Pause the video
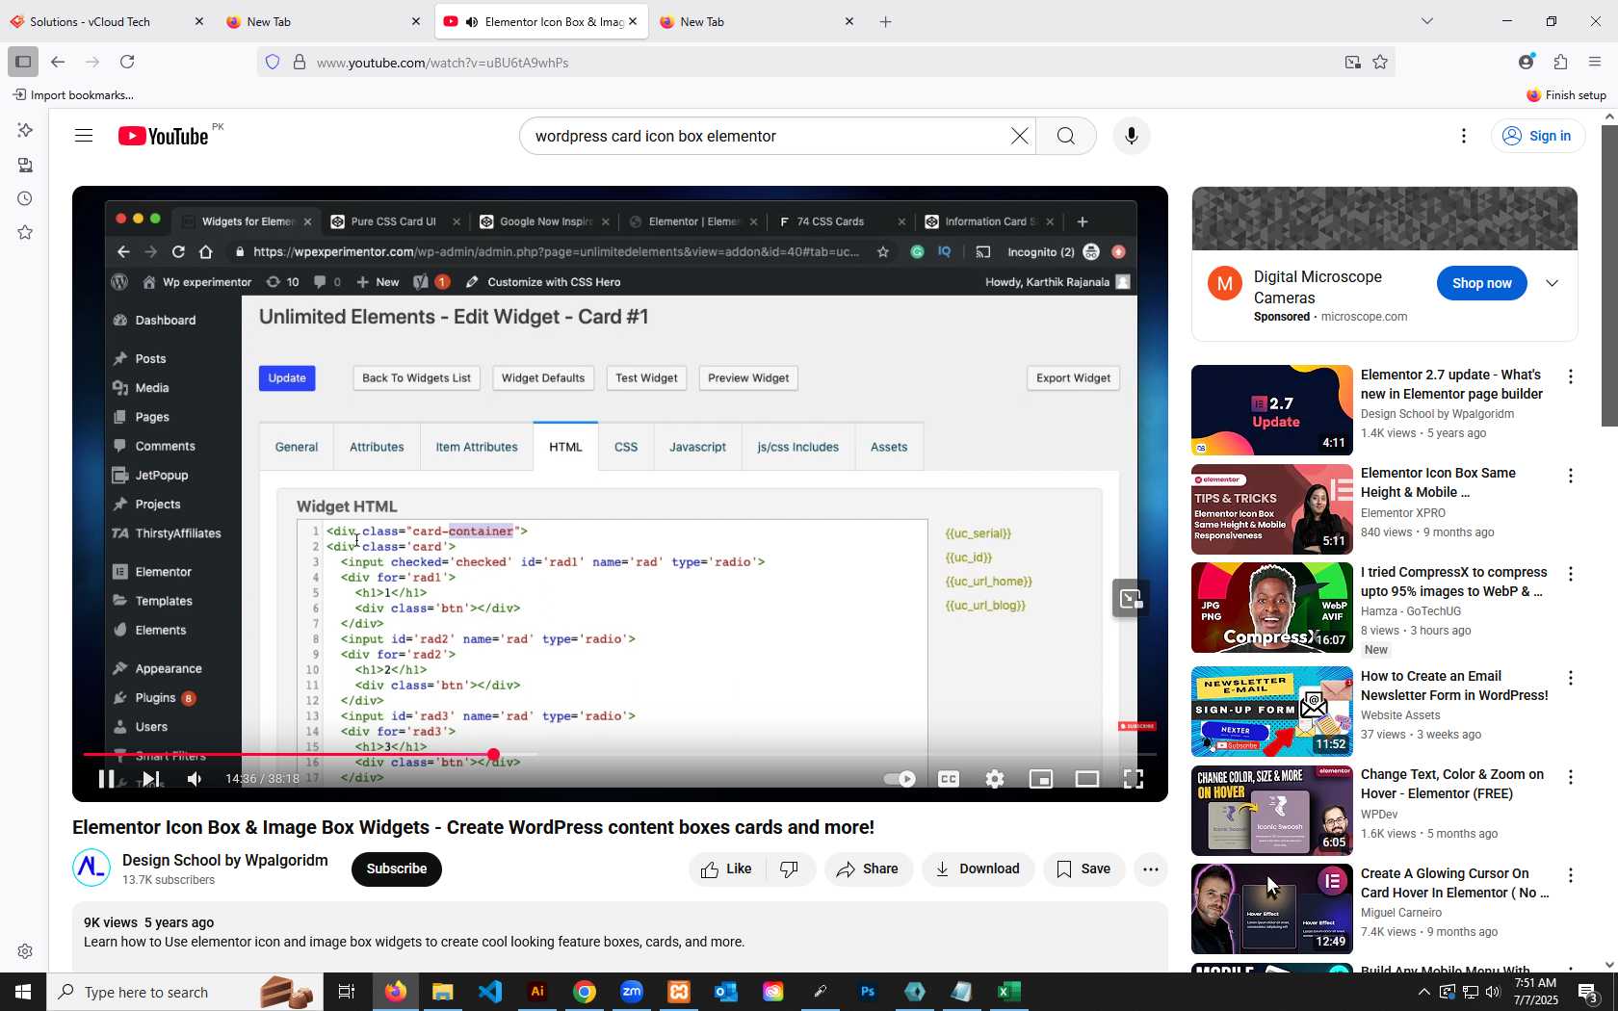The width and height of the screenshot is (1618, 1011). (107, 779)
